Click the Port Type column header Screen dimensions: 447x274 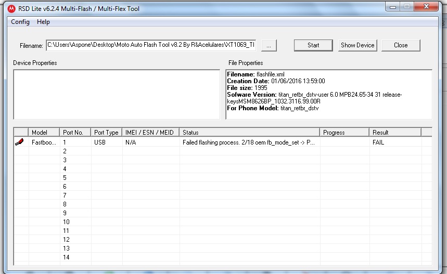point(106,133)
